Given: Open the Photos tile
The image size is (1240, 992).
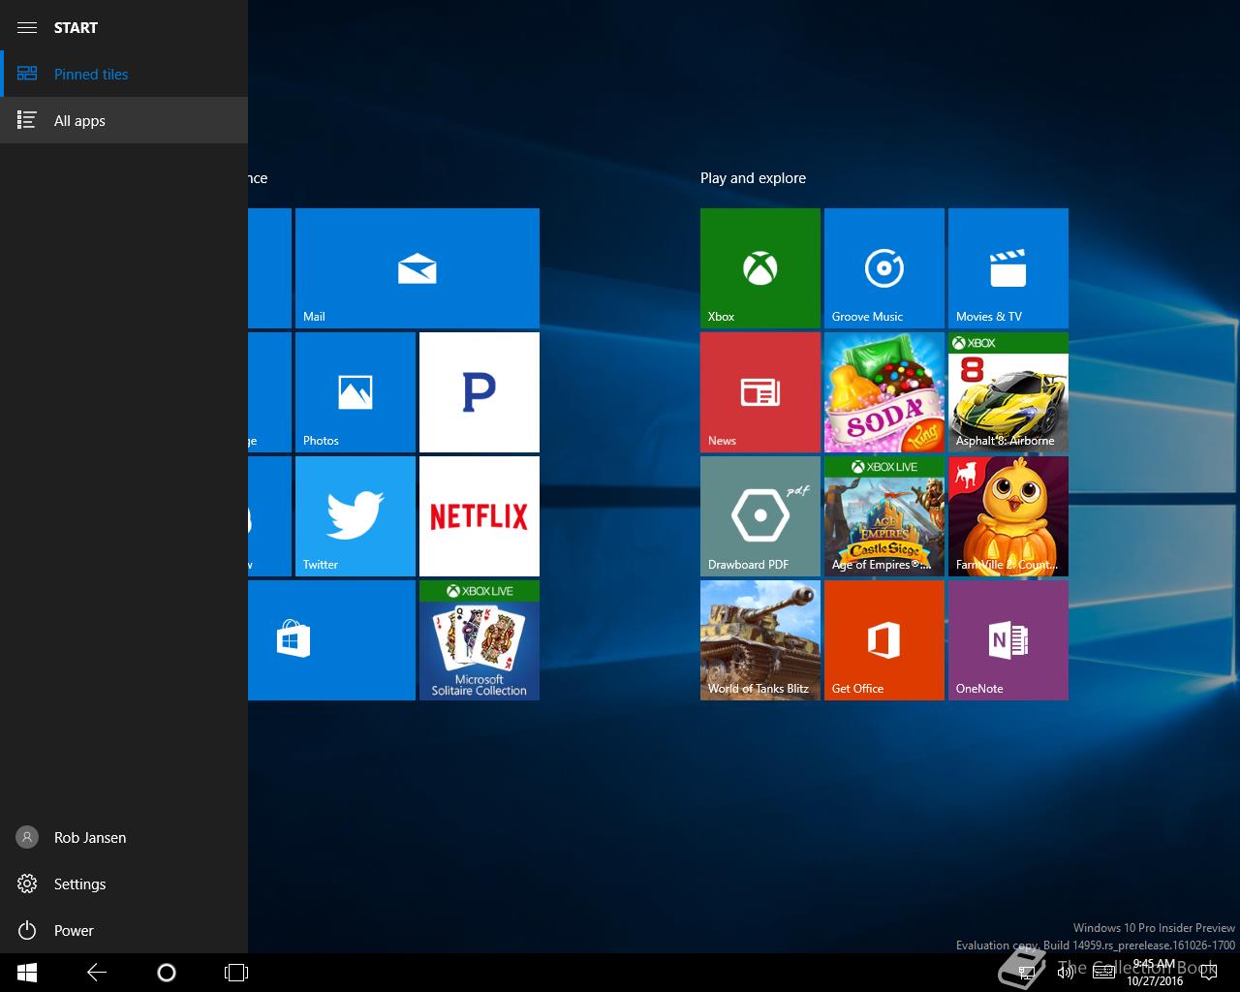Looking at the screenshot, I should pos(356,392).
